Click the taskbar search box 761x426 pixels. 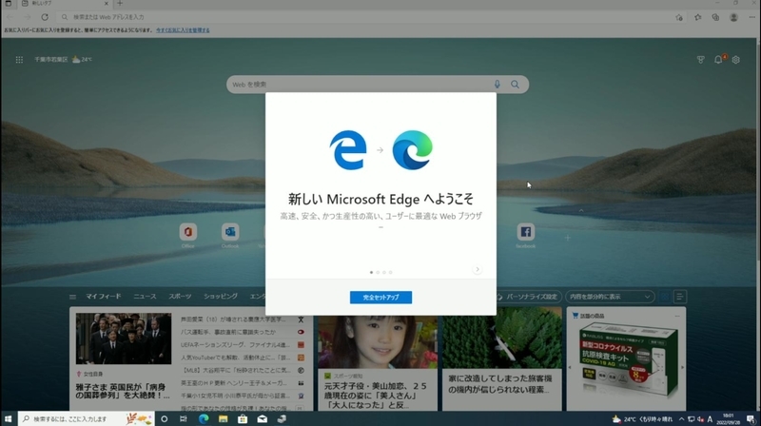pos(87,418)
